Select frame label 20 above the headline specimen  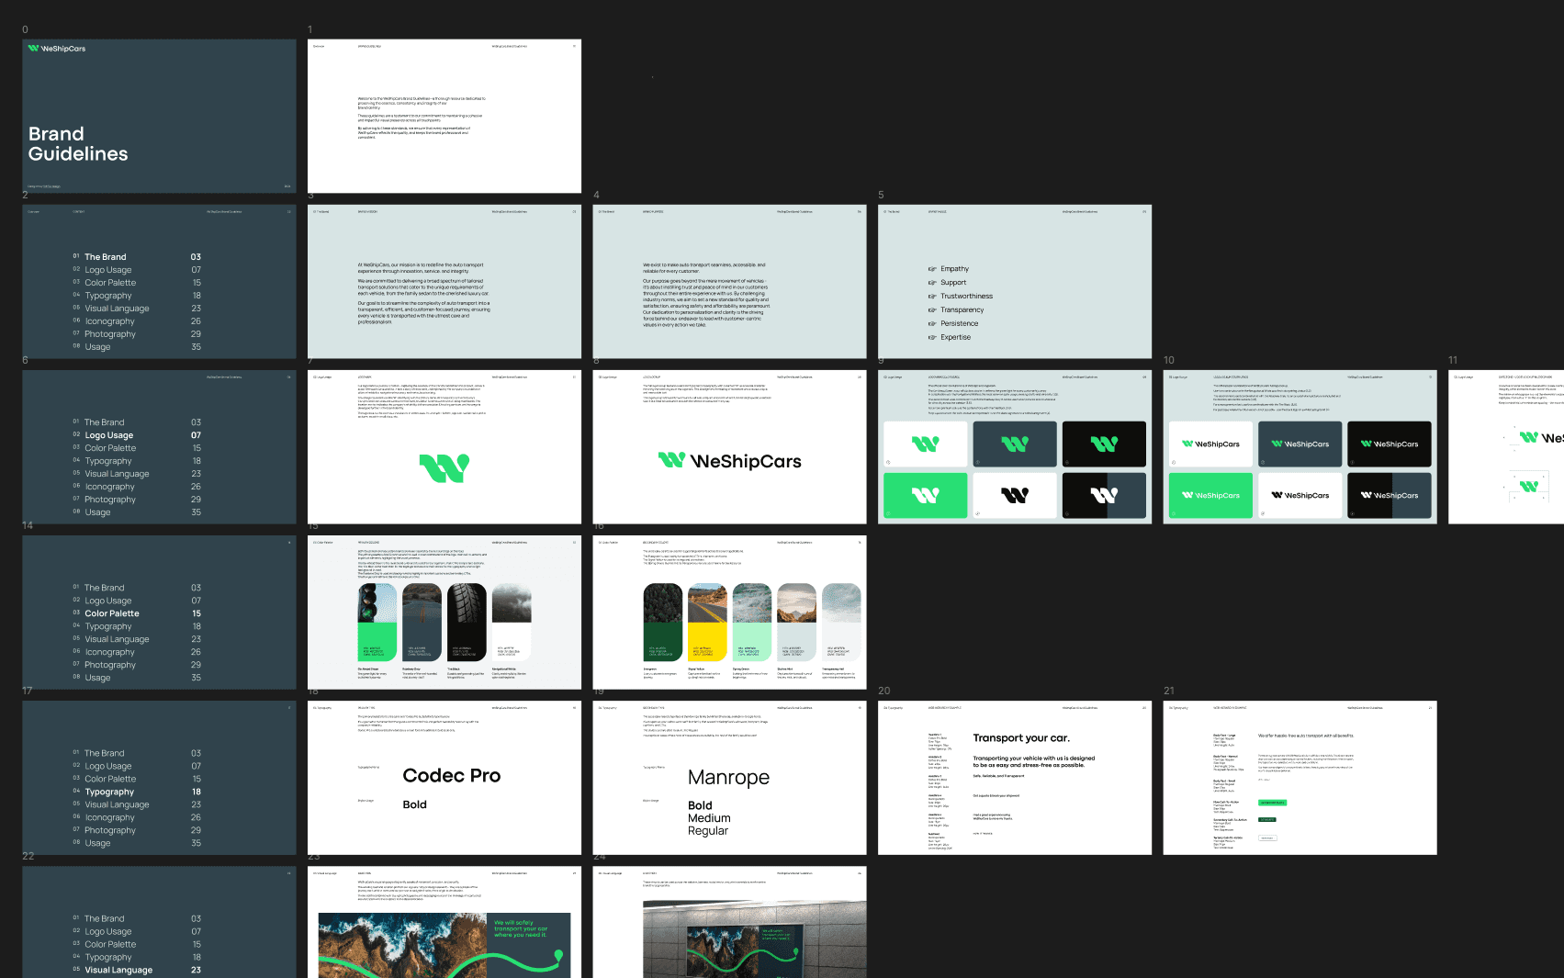point(883,691)
